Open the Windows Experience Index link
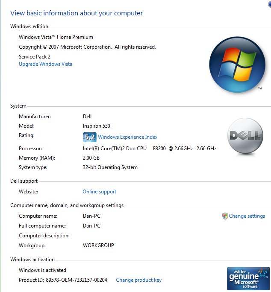The image size is (271, 292). pyautogui.click(x=128, y=137)
